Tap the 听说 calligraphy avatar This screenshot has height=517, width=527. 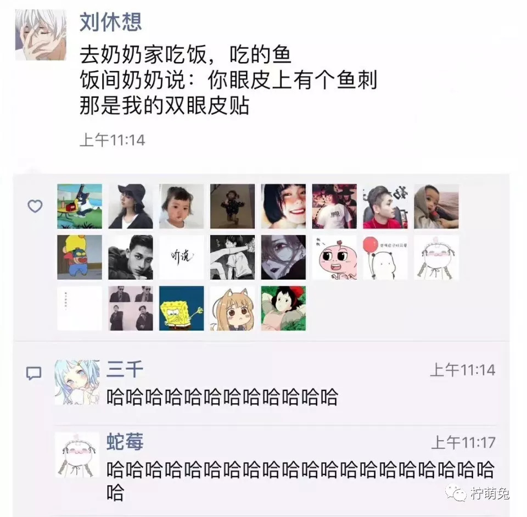[182, 257]
